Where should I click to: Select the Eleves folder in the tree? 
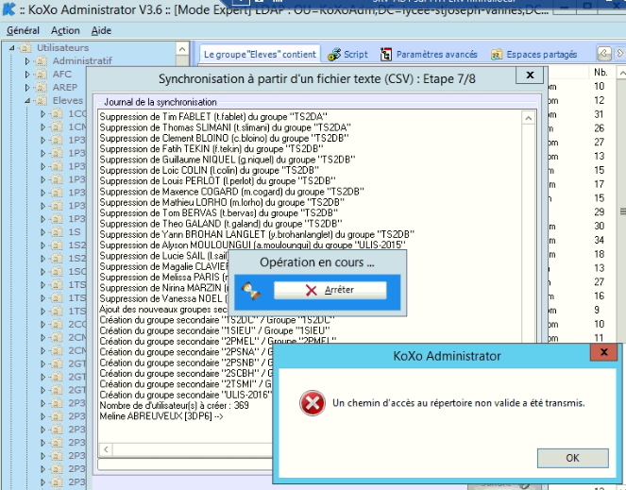(68, 100)
